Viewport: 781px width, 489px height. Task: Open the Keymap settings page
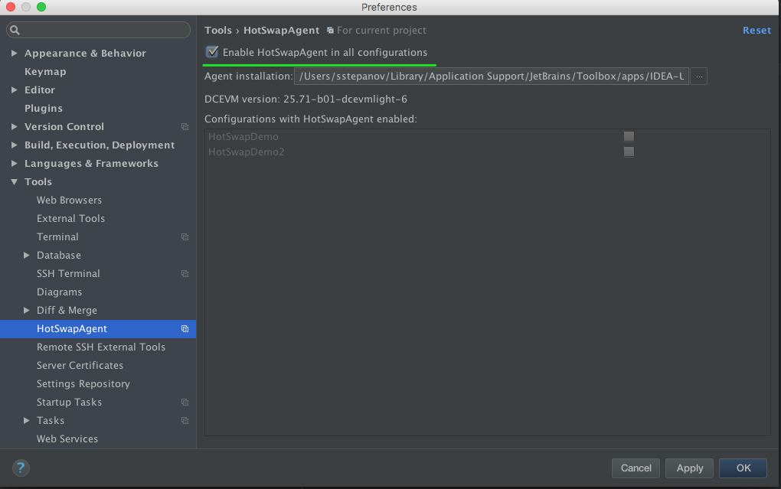pyautogui.click(x=45, y=72)
